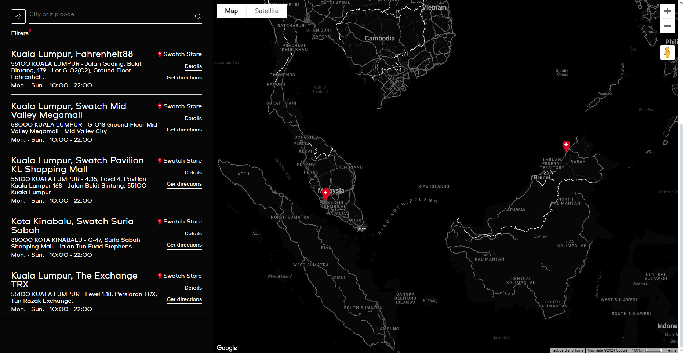Click Swatch Store pin icon in Suria Sabah row

point(160,222)
